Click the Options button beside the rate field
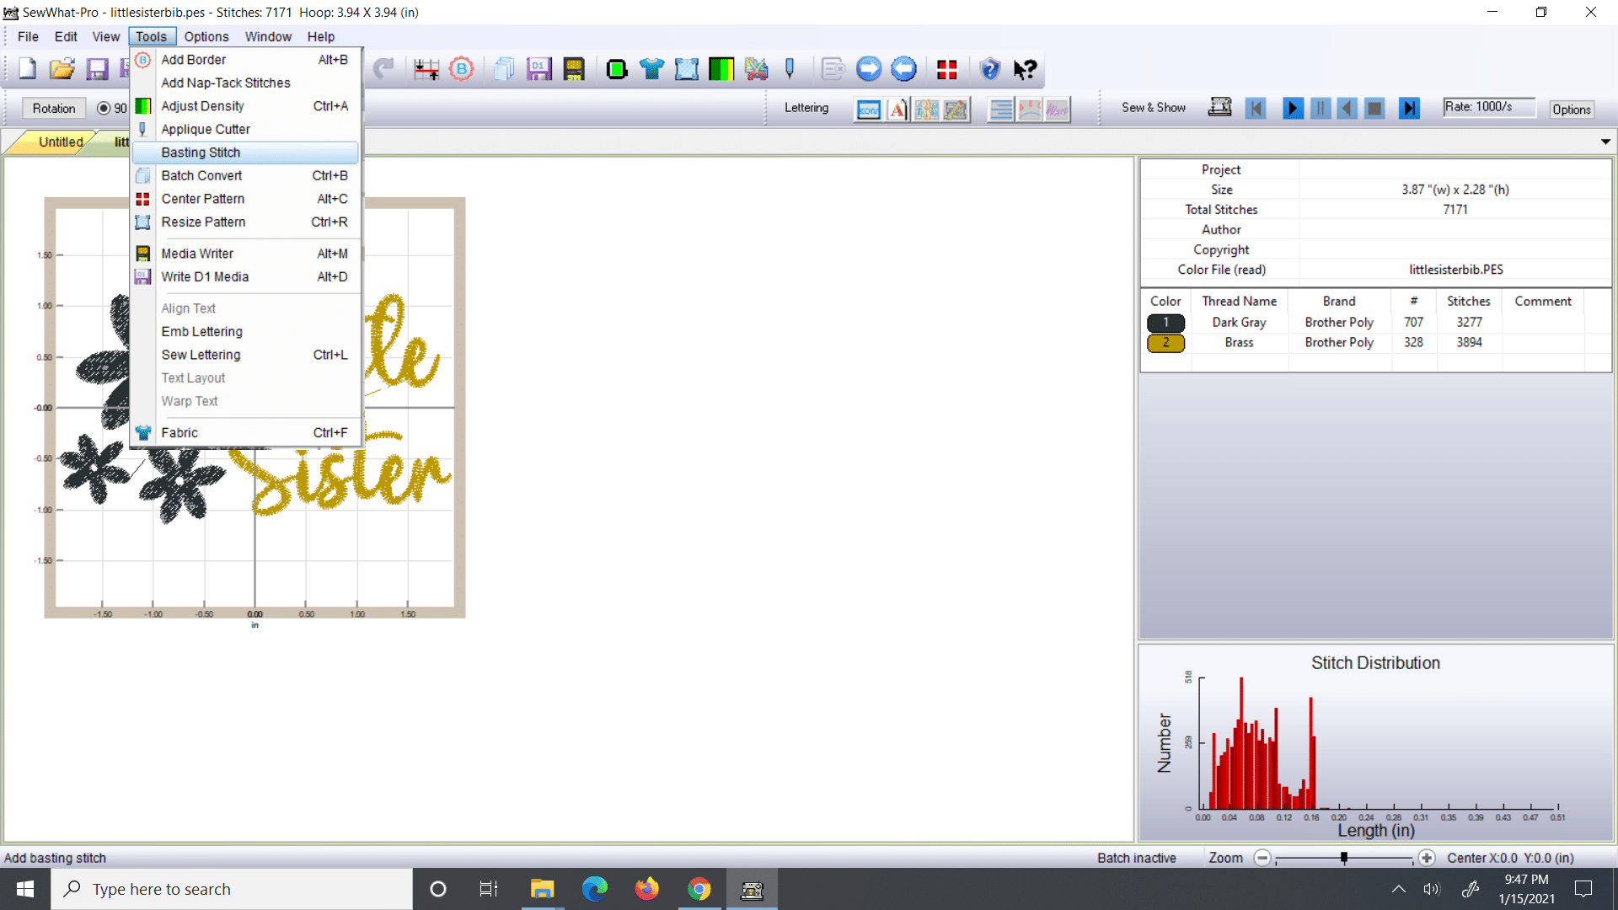Image resolution: width=1618 pixels, height=910 pixels. point(1571,110)
